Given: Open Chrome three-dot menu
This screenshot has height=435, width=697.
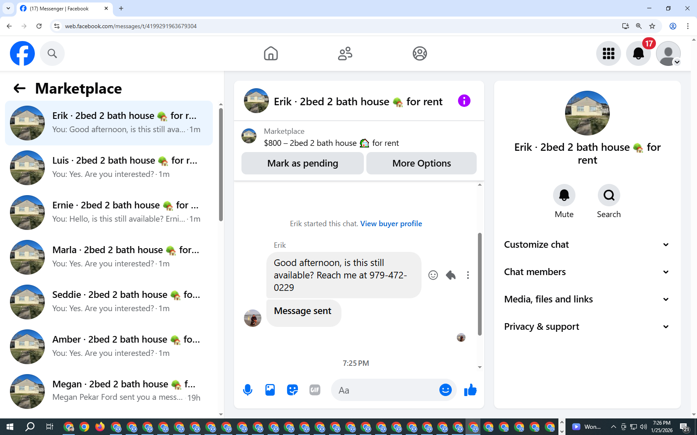Looking at the screenshot, I should pyautogui.click(x=688, y=26).
